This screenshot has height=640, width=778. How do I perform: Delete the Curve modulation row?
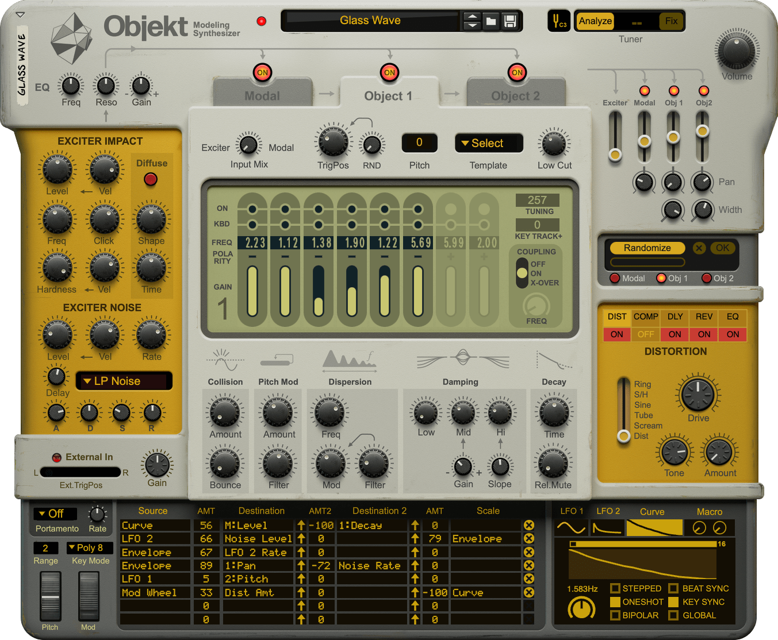click(529, 525)
